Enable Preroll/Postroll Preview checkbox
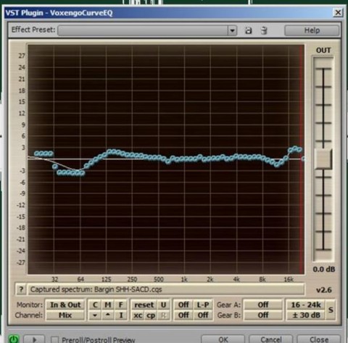 (x=54, y=339)
